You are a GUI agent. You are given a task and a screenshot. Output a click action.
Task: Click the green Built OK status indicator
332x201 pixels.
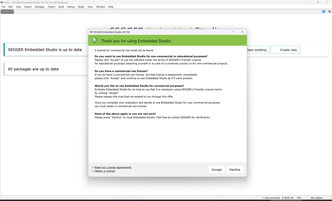(288, 198)
